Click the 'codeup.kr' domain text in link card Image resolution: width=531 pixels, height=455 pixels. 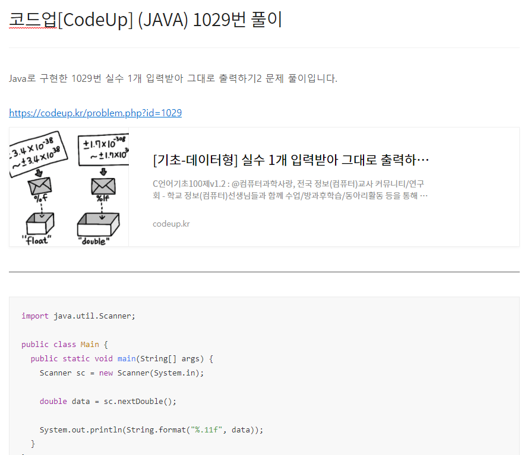171,224
